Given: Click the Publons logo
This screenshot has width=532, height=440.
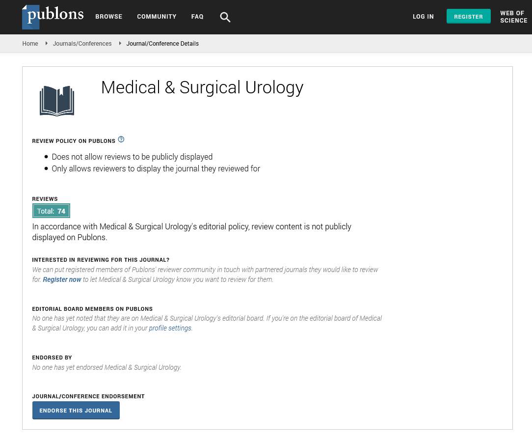Looking at the screenshot, I should (53, 16).
